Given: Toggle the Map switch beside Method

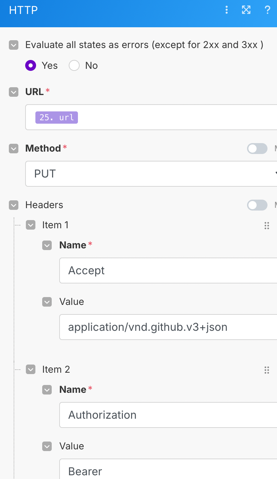Looking at the screenshot, I should [x=257, y=149].
